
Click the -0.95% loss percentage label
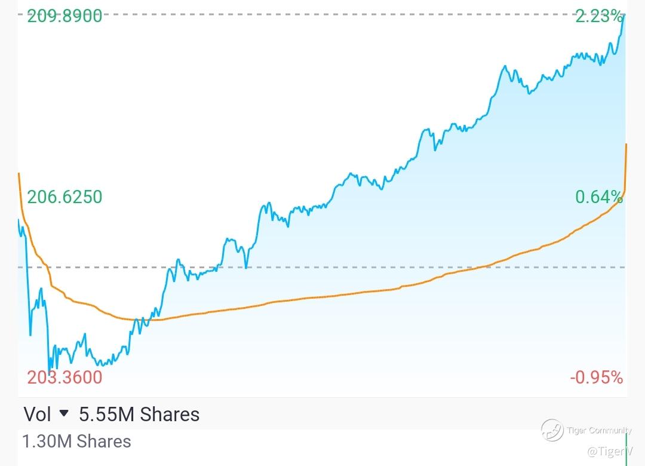[x=596, y=377]
